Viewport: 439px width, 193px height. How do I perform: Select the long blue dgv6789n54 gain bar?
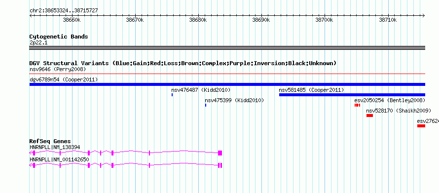[227, 84]
